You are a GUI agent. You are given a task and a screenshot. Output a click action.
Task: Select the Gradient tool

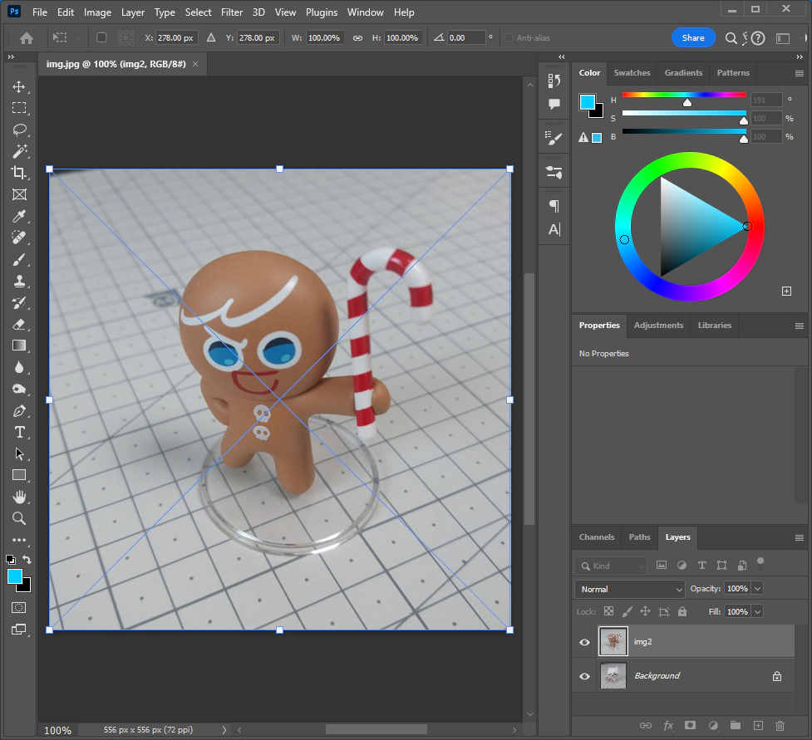tap(19, 345)
